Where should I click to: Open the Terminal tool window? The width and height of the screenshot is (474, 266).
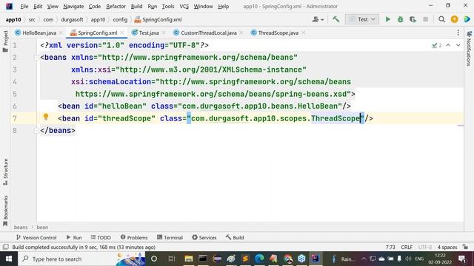tap(170, 238)
